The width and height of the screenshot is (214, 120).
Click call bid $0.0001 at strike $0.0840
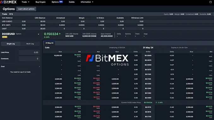pyautogui.click(x=78, y=55)
